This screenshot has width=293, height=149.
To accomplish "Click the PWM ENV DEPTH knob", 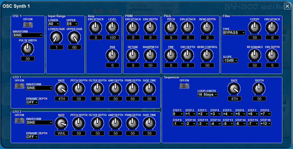I will click(150, 27).
